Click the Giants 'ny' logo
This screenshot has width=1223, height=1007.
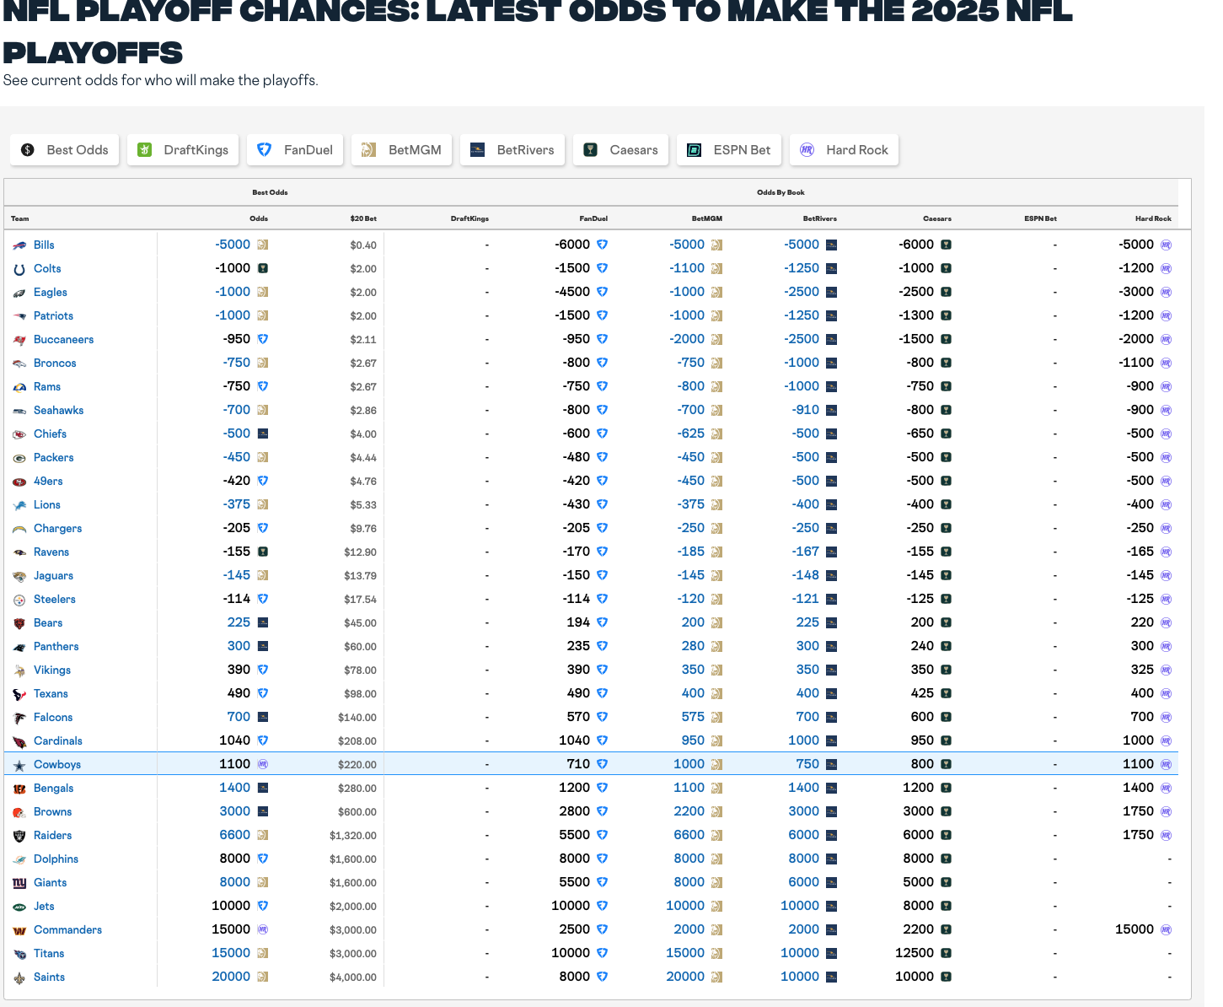(19, 883)
